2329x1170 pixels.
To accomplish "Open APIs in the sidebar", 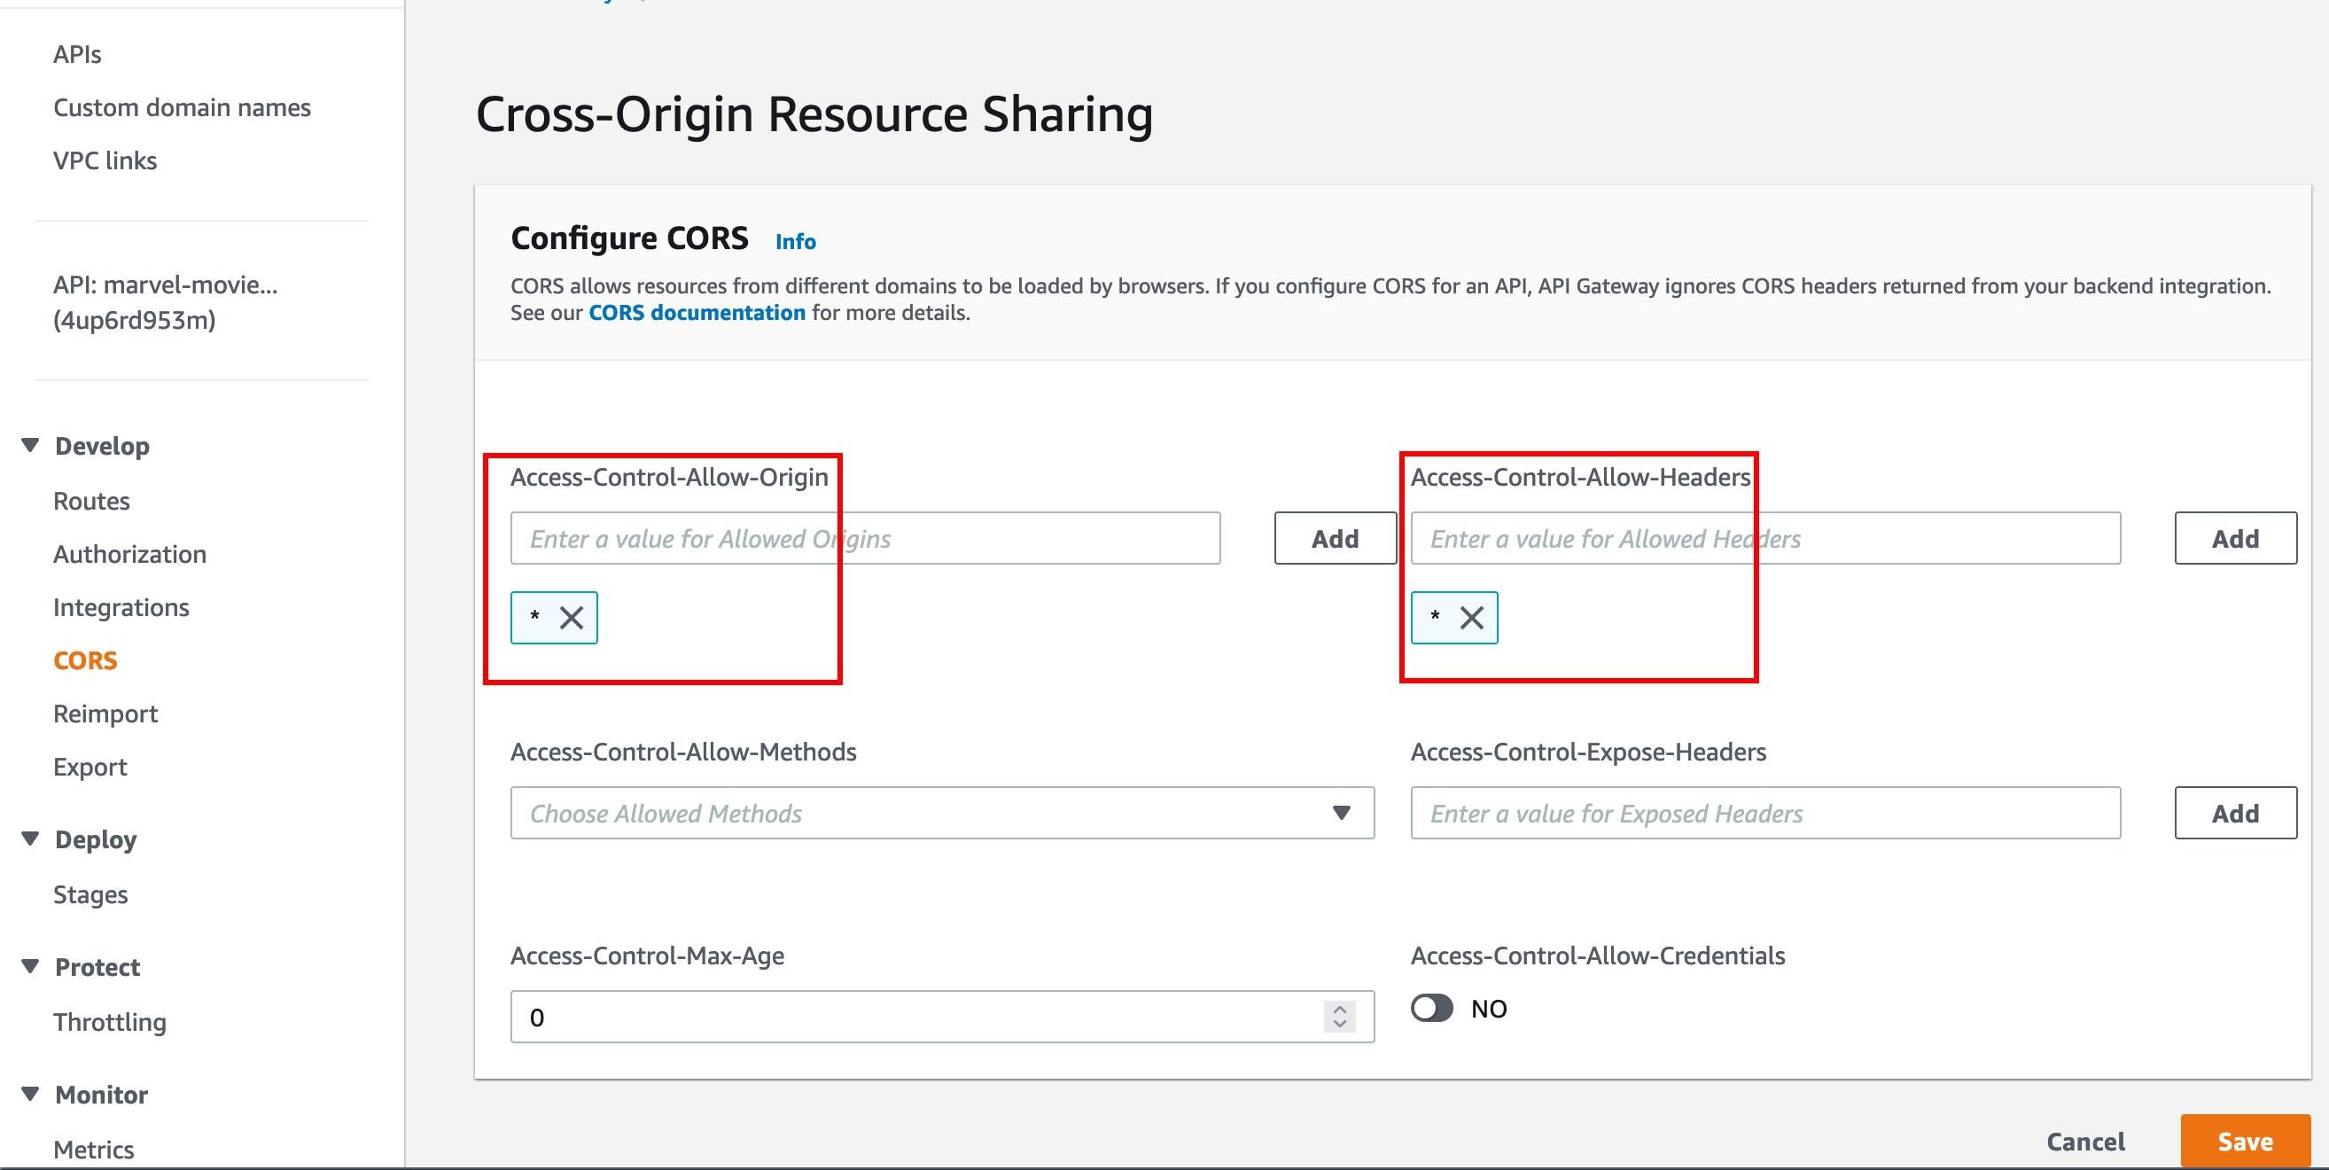I will tap(77, 54).
